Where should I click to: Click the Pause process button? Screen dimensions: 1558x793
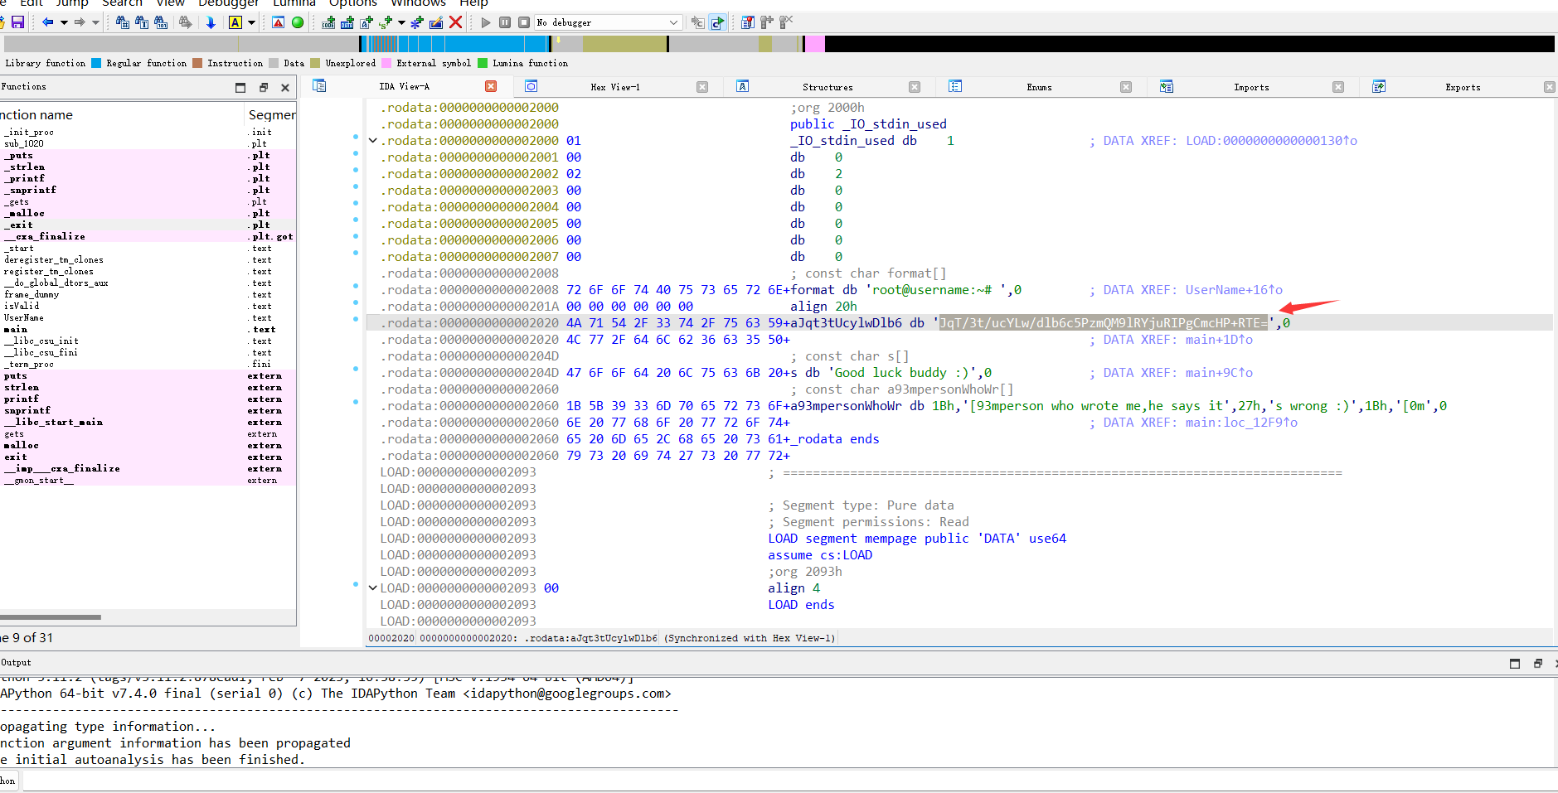coord(505,22)
